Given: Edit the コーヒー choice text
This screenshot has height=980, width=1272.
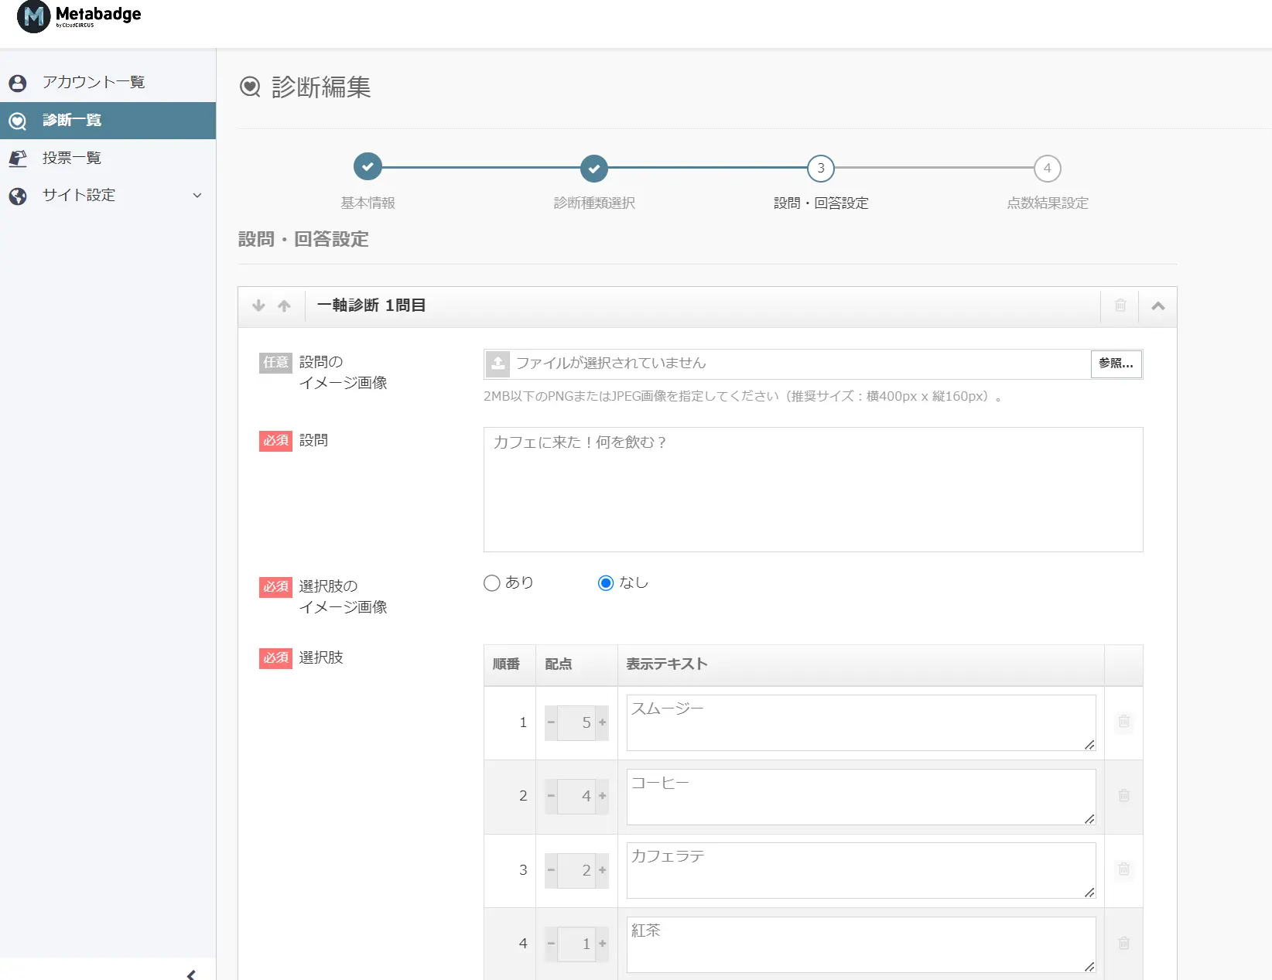Looking at the screenshot, I should [861, 797].
